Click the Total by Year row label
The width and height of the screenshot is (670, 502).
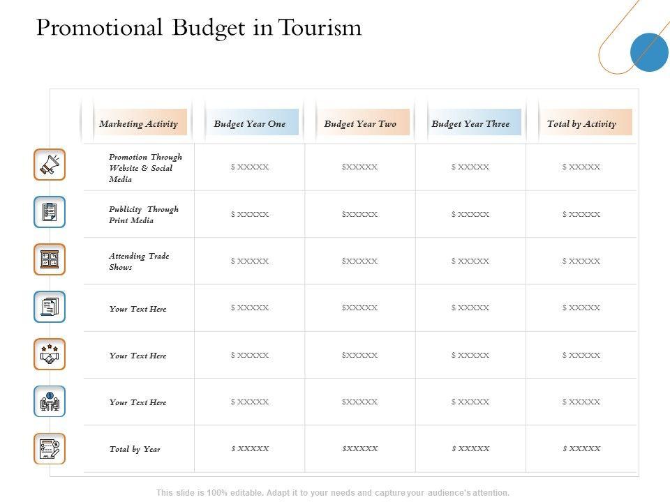135,449
